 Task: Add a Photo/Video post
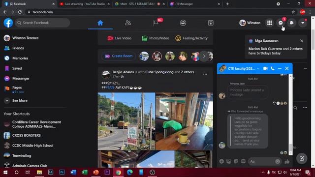tap(156, 38)
